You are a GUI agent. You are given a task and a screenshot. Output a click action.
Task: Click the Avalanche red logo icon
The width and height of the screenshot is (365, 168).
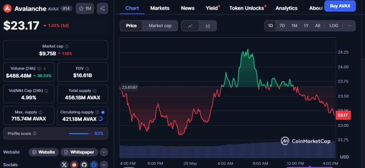coord(7,9)
